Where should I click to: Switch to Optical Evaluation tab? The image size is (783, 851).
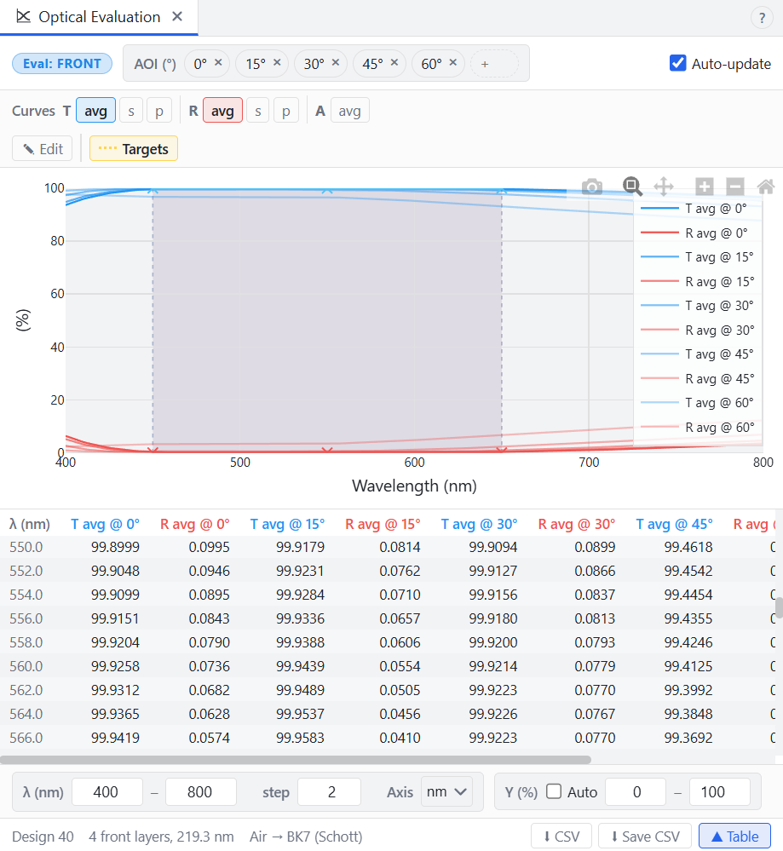click(x=99, y=17)
